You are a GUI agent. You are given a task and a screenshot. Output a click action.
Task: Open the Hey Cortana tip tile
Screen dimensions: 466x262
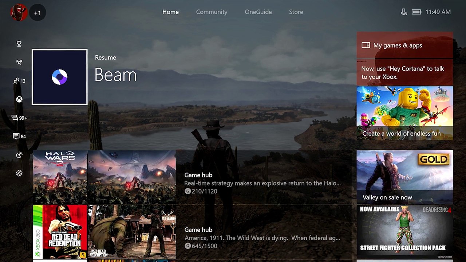point(405,72)
